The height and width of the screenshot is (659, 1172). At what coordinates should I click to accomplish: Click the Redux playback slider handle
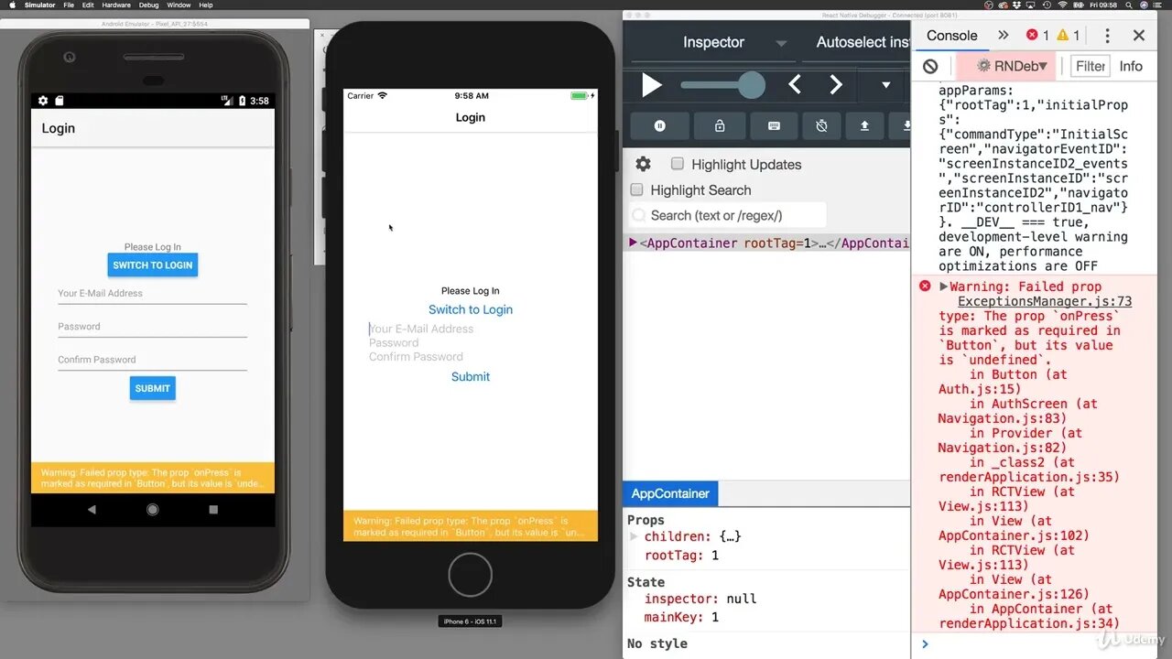(751, 85)
